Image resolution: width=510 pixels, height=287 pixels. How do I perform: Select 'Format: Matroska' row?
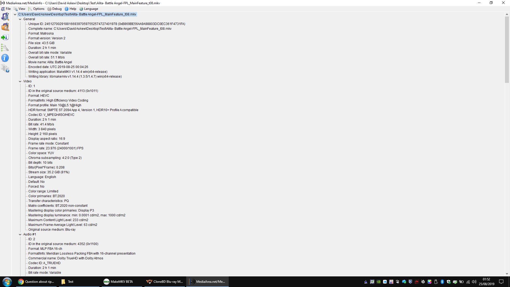pos(41,33)
